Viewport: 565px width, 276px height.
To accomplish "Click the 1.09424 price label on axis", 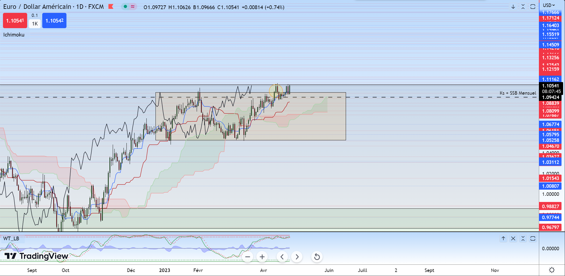I will 550,97.
